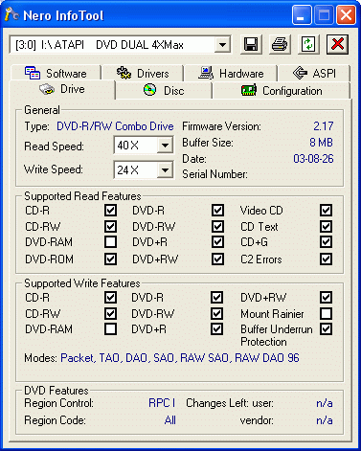Click the green refresh icon
The height and width of the screenshot is (451, 361).
pyautogui.click(x=308, y=44)
